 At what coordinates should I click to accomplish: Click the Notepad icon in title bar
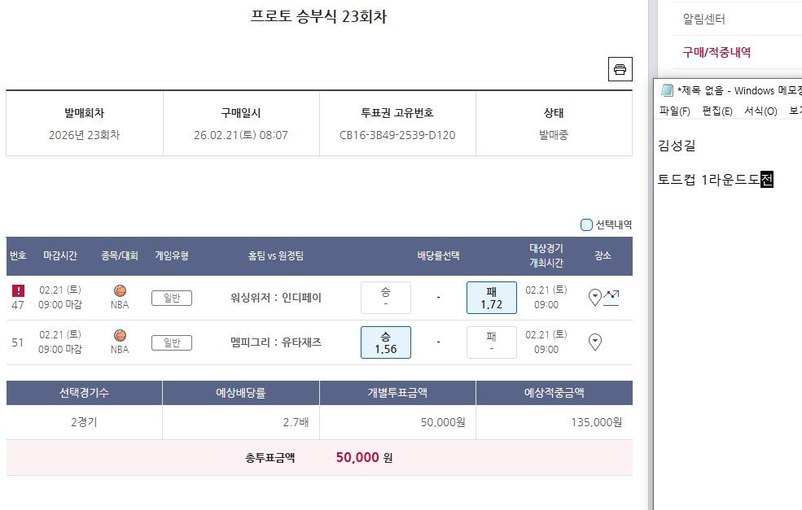[667, 90]
